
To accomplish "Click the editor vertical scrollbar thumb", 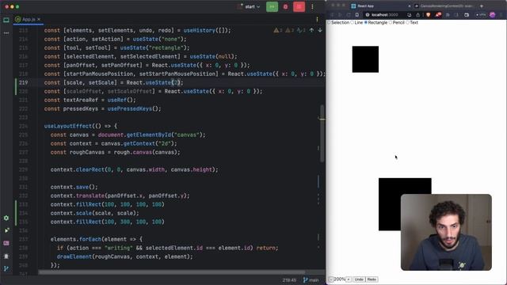I will pos(322,133).
